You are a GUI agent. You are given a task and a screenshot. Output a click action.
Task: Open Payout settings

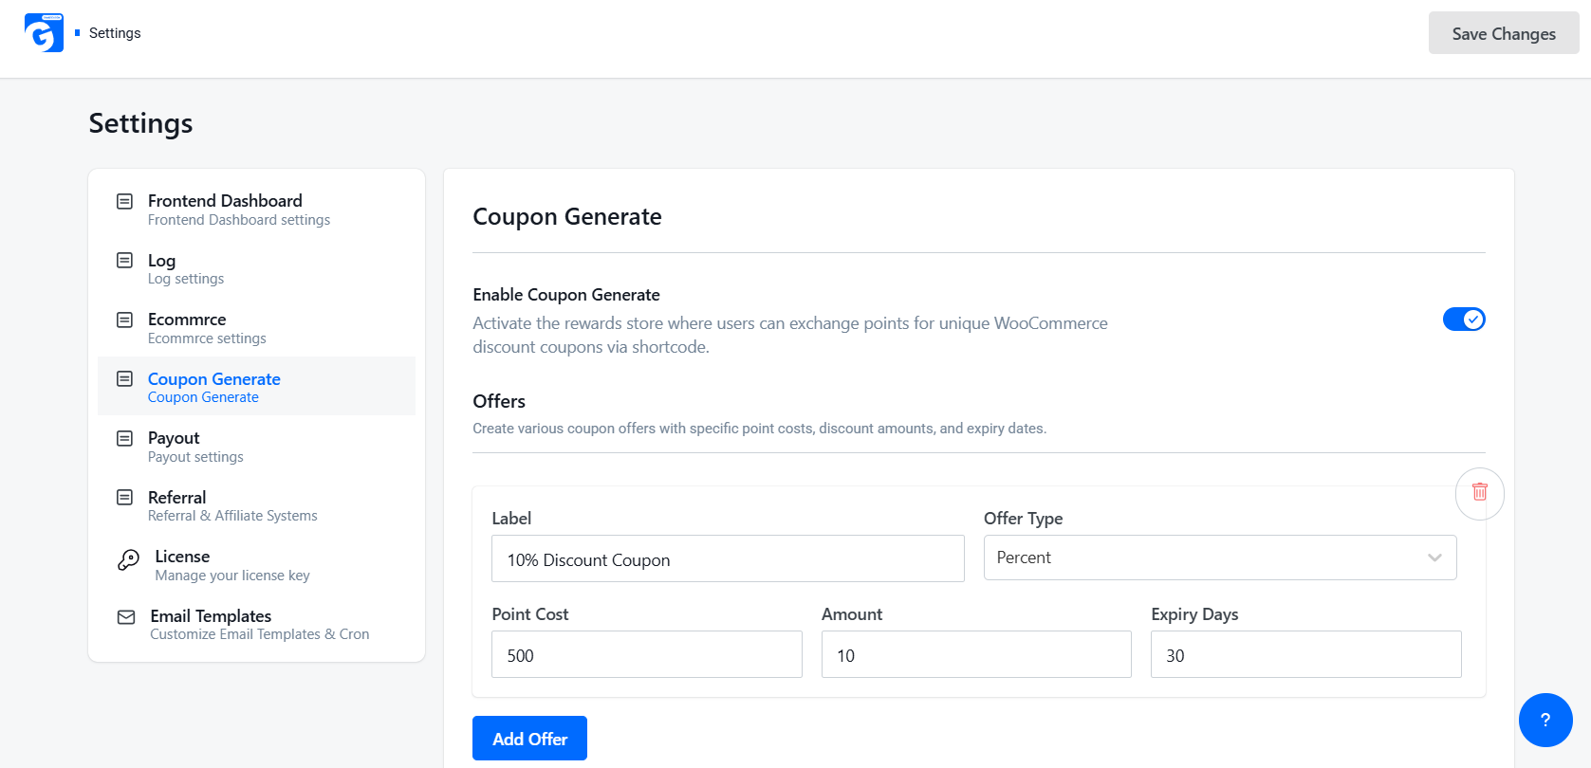coord(256,447)
